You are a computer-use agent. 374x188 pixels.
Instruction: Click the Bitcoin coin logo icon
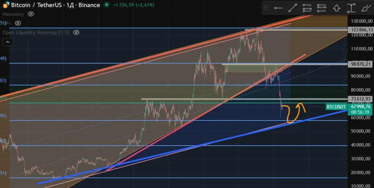pos(6,4)
